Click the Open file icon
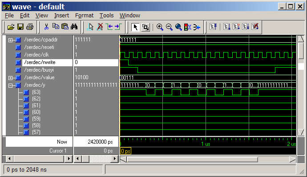Screen dimensions: 307x177 tap(11, 27)
